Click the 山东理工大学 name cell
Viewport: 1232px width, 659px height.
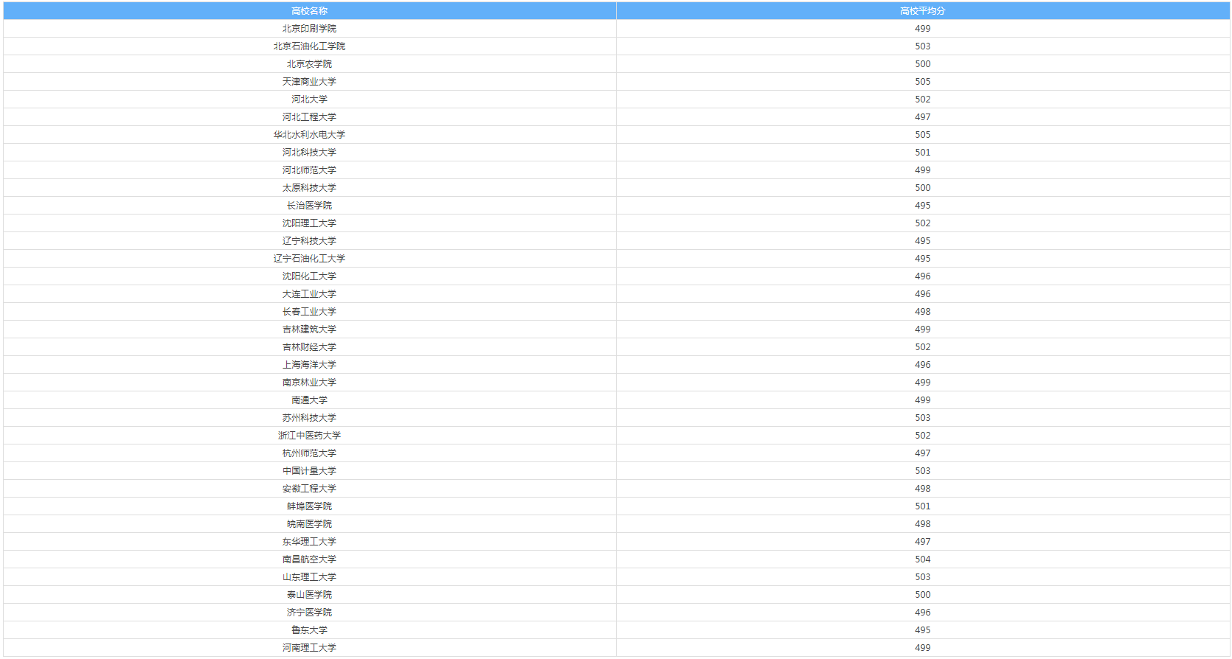(x=309, y=577)
